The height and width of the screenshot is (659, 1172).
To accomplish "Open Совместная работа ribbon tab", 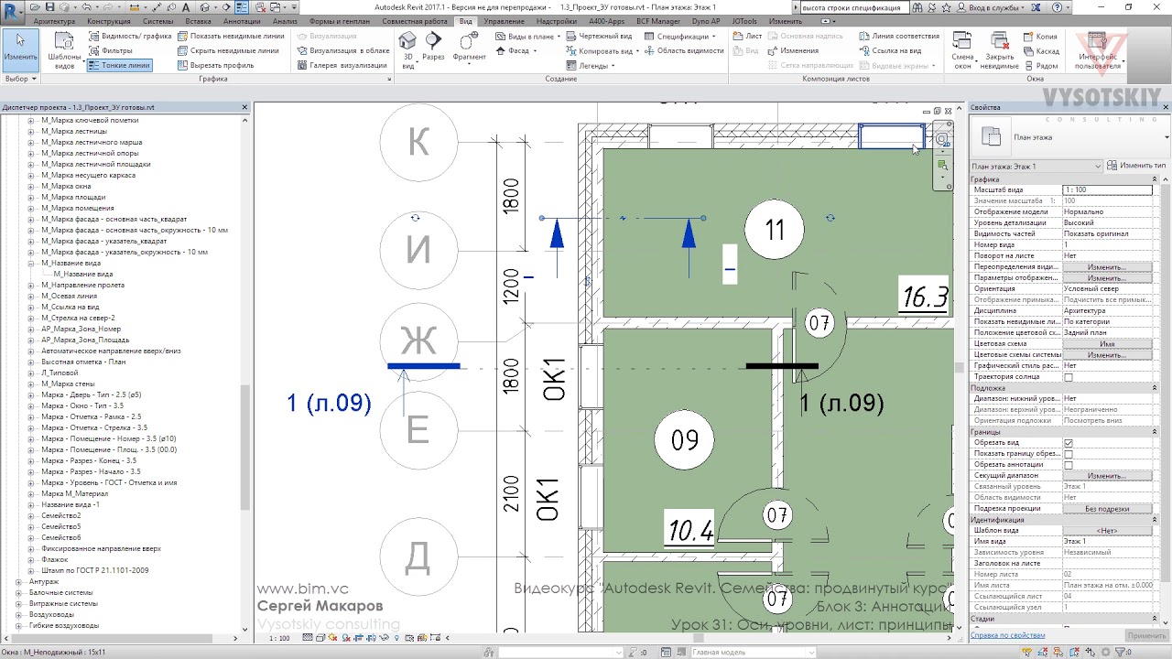I will [x=415, y=21].
